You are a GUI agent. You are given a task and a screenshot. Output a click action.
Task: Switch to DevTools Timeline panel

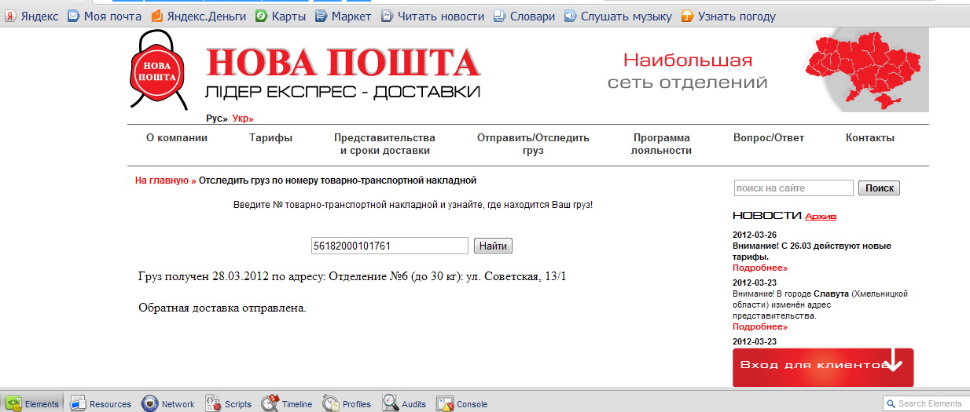(x=287, y=403)
